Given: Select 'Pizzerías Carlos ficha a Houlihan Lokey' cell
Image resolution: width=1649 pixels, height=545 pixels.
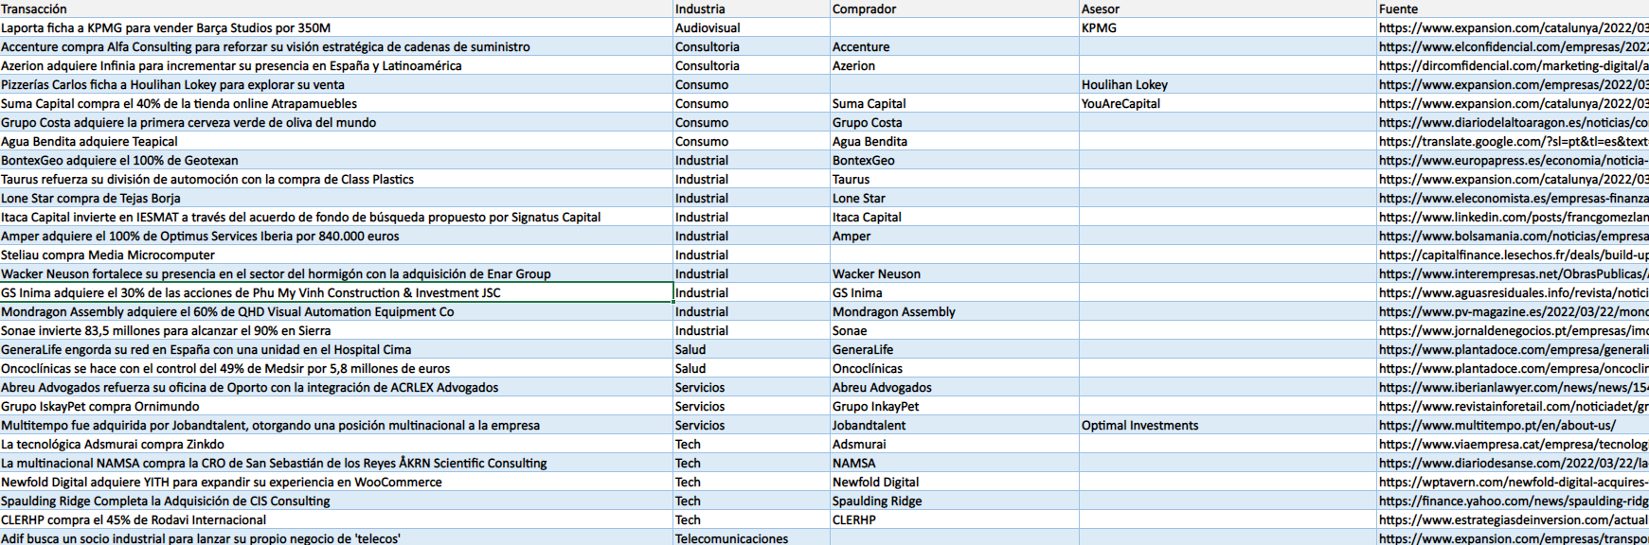Looking at the screenshot, I should pyautogui.click(x=336, y=84).
